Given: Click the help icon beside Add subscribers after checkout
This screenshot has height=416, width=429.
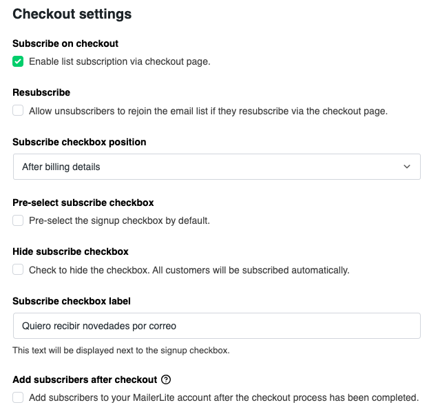Looking at the screenshot, I should coord(166,379).
